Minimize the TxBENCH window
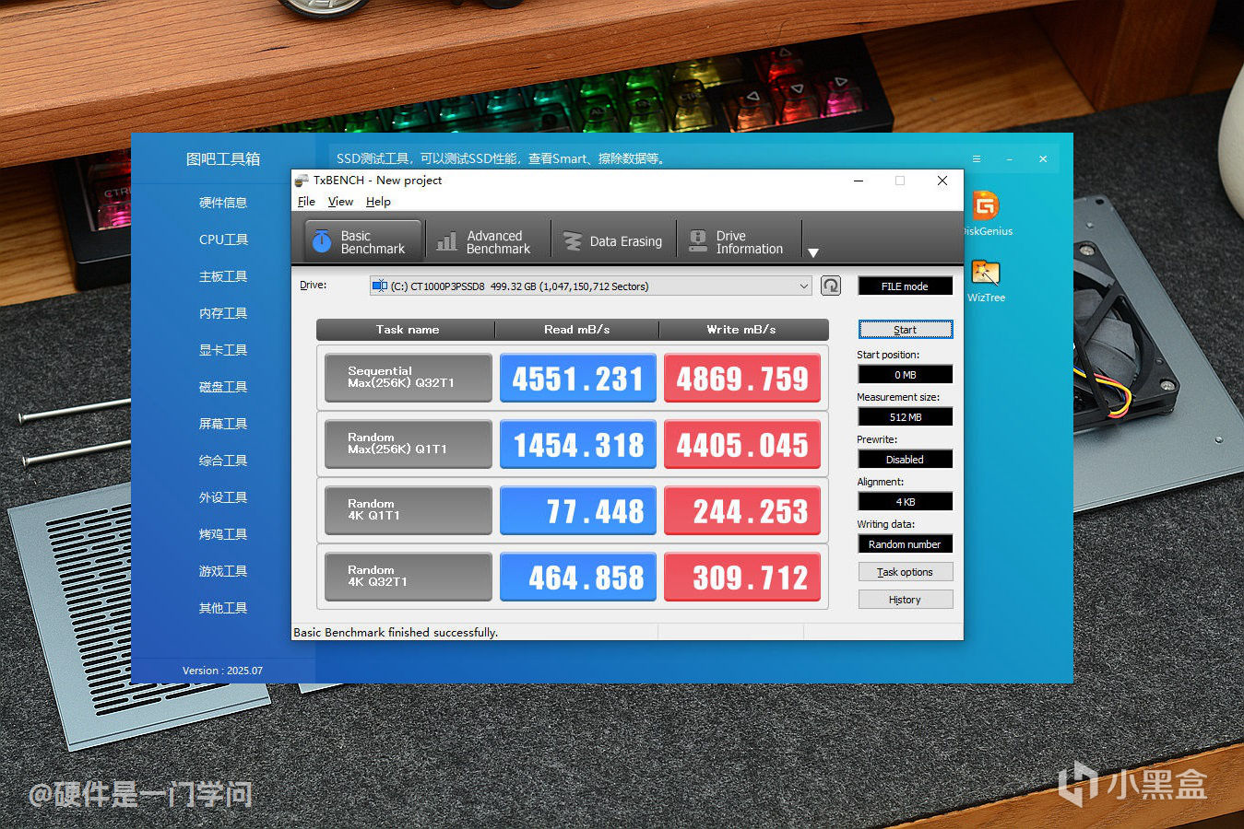 [x=859, y=181]
